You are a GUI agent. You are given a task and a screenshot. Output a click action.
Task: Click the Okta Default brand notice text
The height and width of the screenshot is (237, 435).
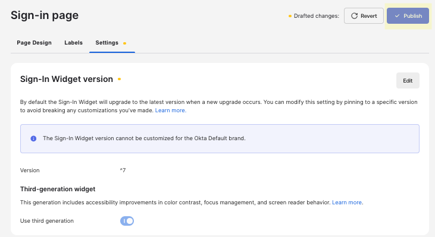(x=144, y=138)
